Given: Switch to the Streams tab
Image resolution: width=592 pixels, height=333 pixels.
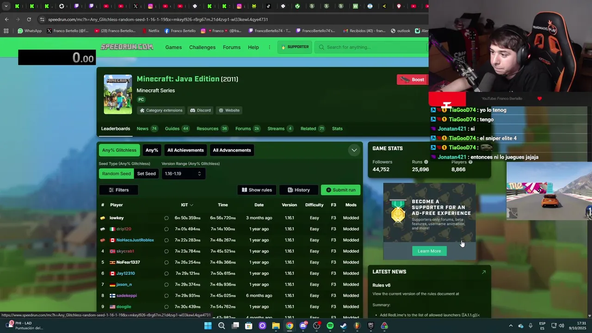Looking at the screenshot, I should [x=280, y=129].
